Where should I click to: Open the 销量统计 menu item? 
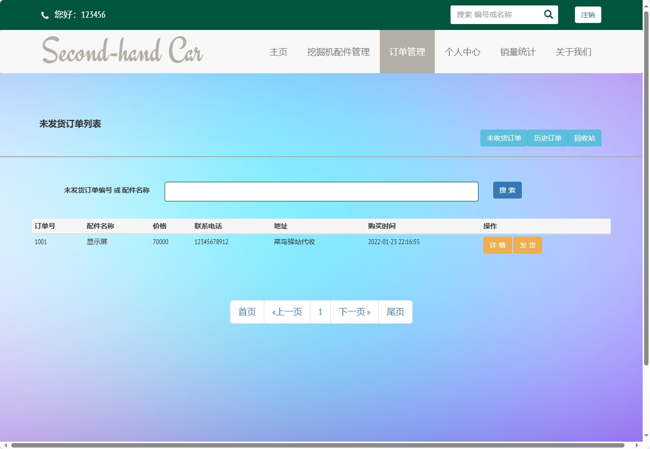pos(518,52)
